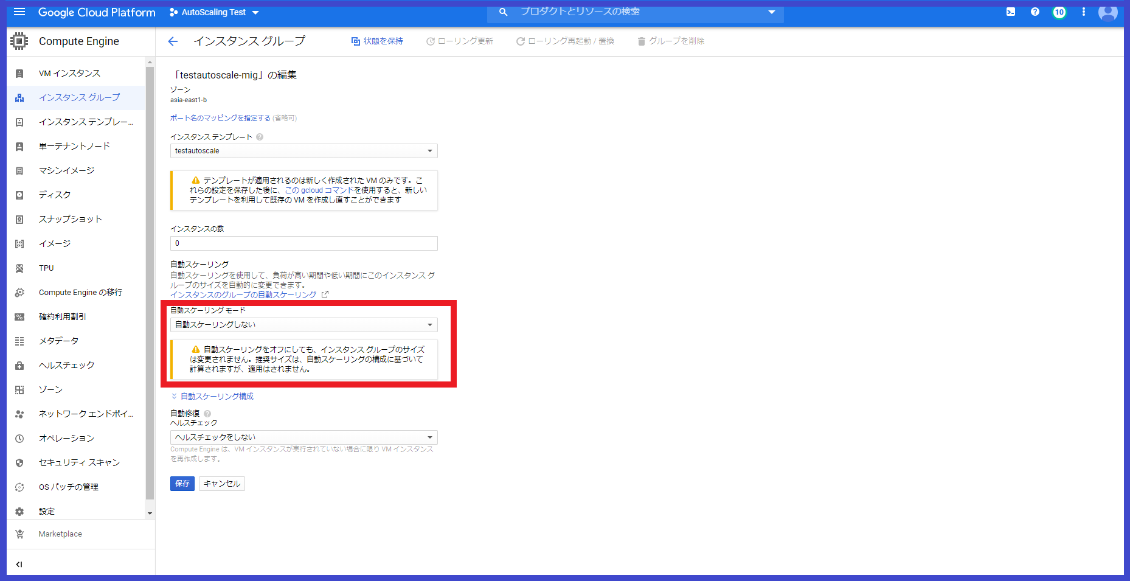Select イメージ in sidebar
Screen dimensions: 1130x581
pyautogui.click(x=55, y=244)
